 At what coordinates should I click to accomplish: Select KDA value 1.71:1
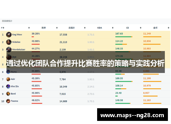(x=91, y=35)
